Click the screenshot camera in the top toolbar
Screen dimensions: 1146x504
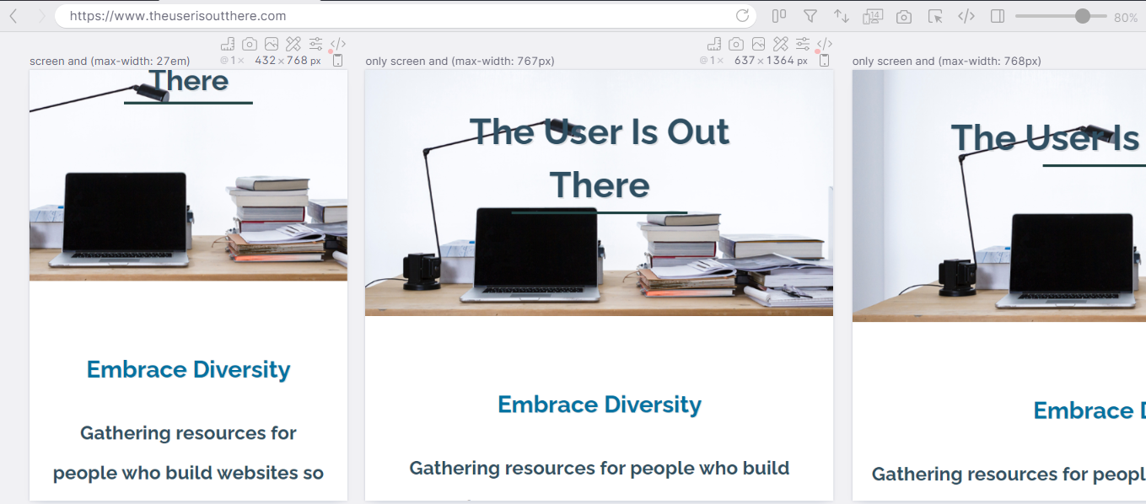pos(903,15)
